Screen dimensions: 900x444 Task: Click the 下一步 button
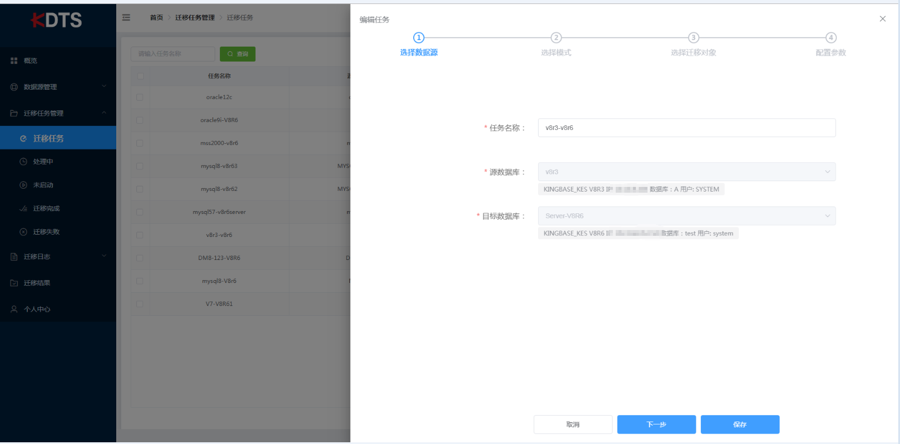657,424
